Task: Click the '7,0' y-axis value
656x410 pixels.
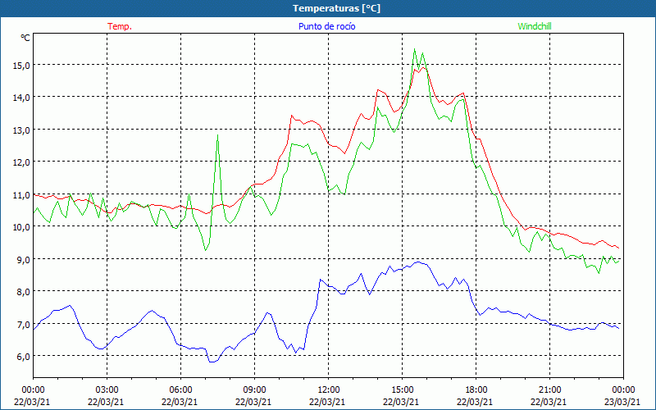Action: click(24, 325)
